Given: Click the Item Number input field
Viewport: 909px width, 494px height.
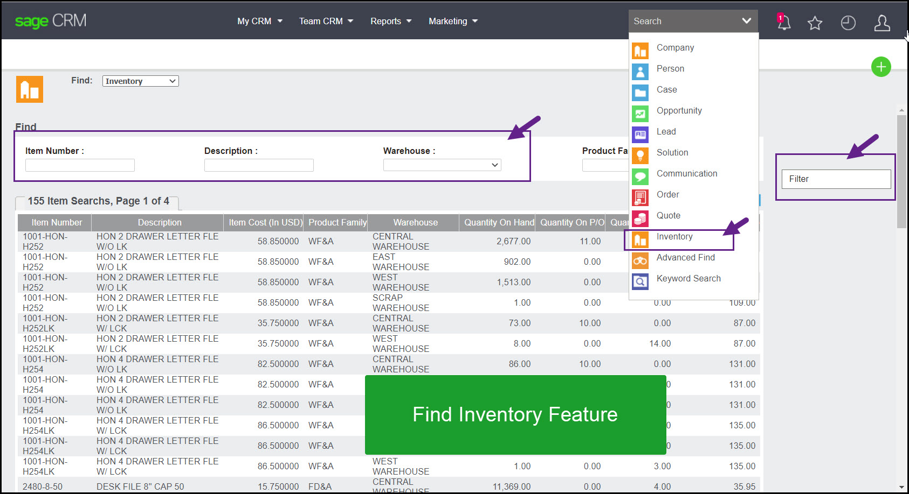Looking at the screenshot, I should [x=79, y=165].
